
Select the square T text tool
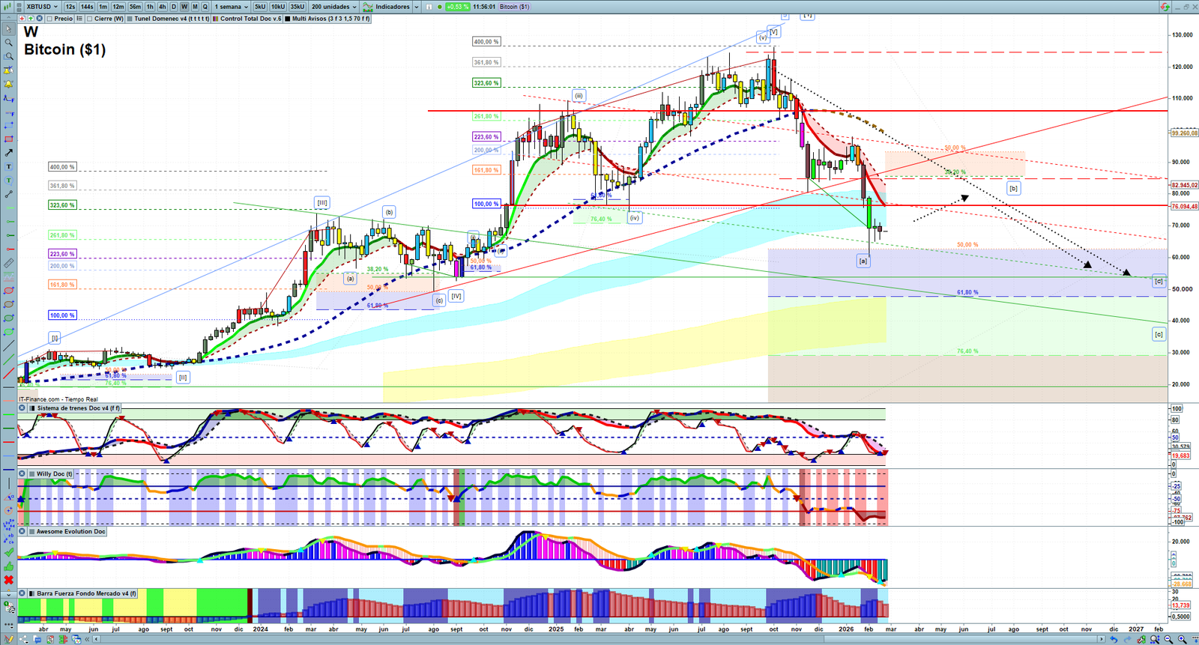(9, 166)
